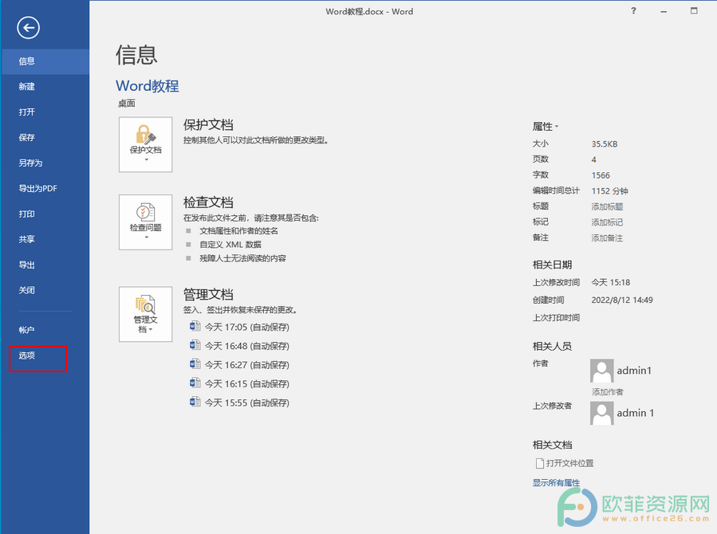Open the Check for Issues (检查问题) button

pos(145,222)
